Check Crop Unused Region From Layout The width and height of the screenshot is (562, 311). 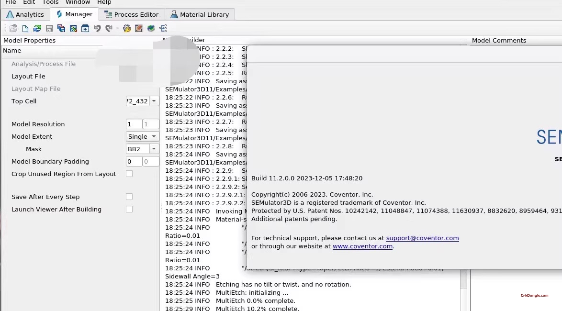click(129, 174)
